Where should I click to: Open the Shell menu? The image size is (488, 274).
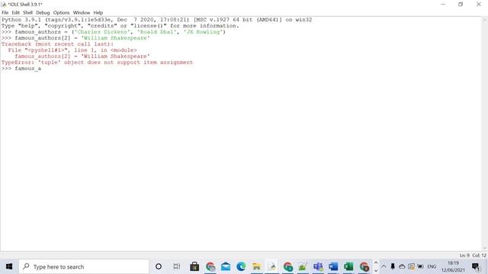[27, 13]
